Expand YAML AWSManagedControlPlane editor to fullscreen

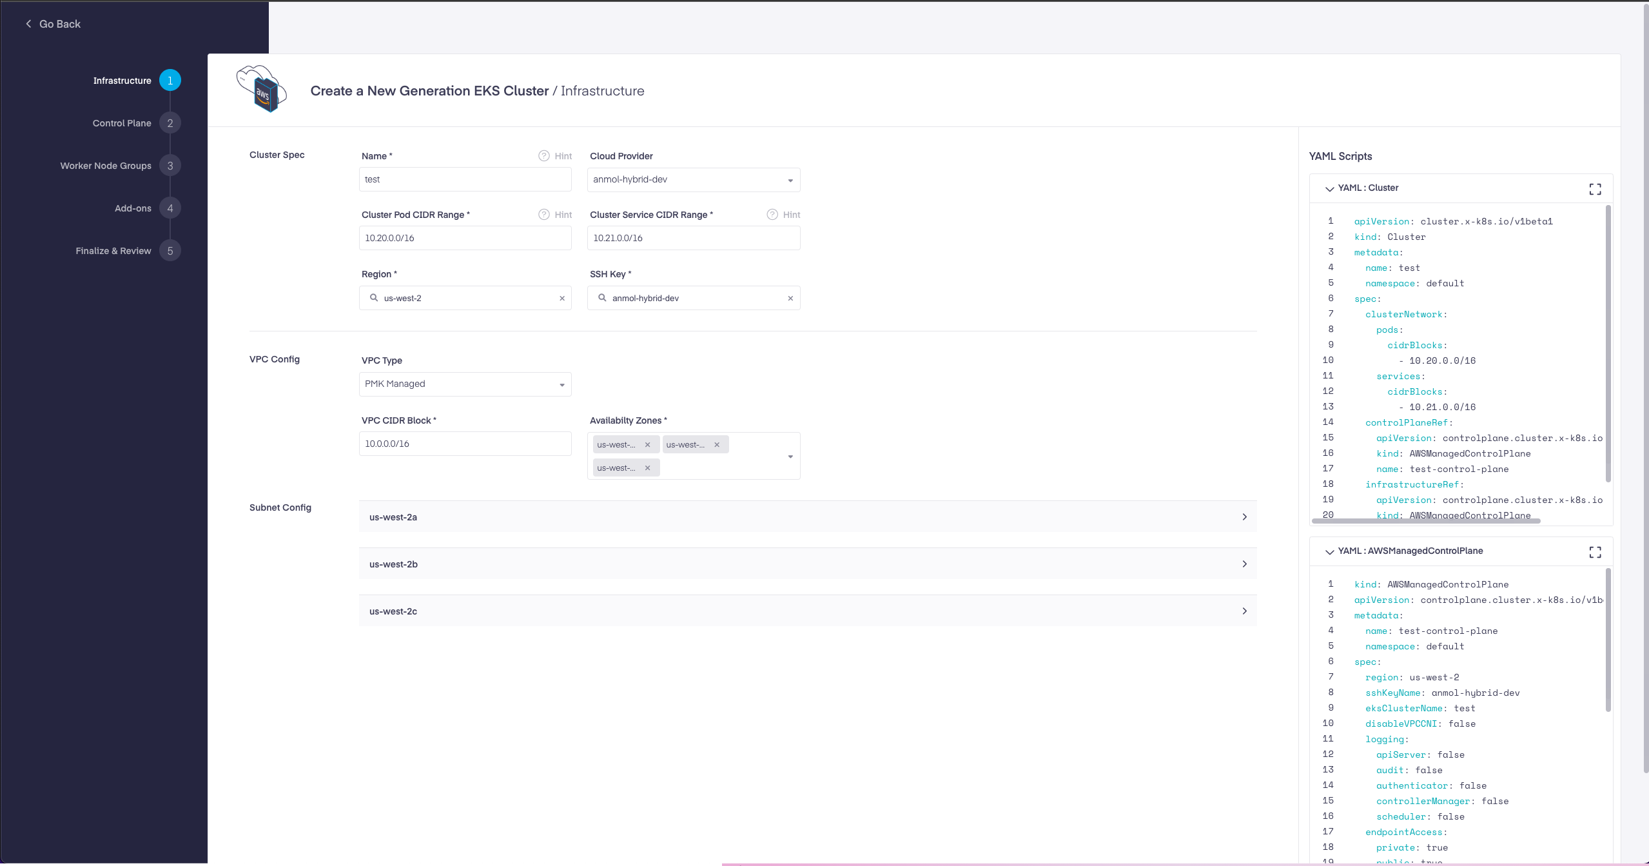1595,552
